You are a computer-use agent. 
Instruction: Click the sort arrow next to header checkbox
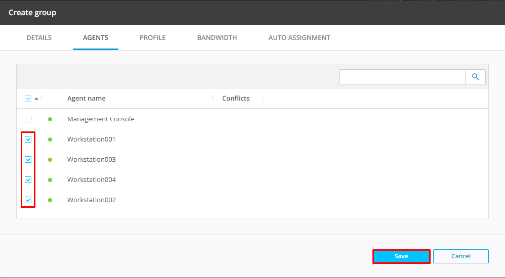pyautogui.click(x=36, y=99)
